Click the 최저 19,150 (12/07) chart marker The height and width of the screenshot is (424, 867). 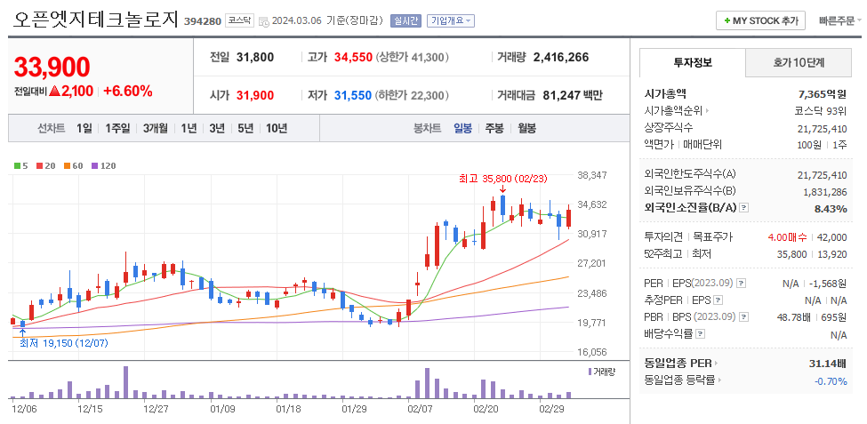pos(64,343)
